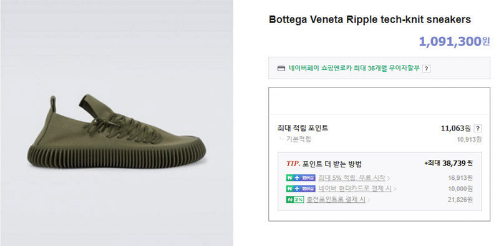Expand the chevron after 충전포인트로 결제 시
The width and height of the screenshot is (499, 246).
tap(369, 200)
